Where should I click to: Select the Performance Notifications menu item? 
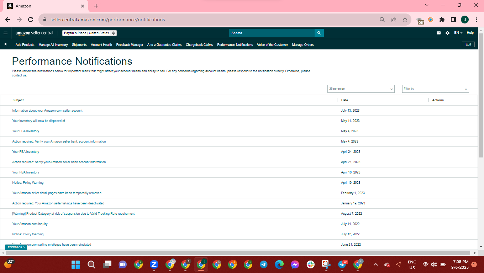coord(235,45)
